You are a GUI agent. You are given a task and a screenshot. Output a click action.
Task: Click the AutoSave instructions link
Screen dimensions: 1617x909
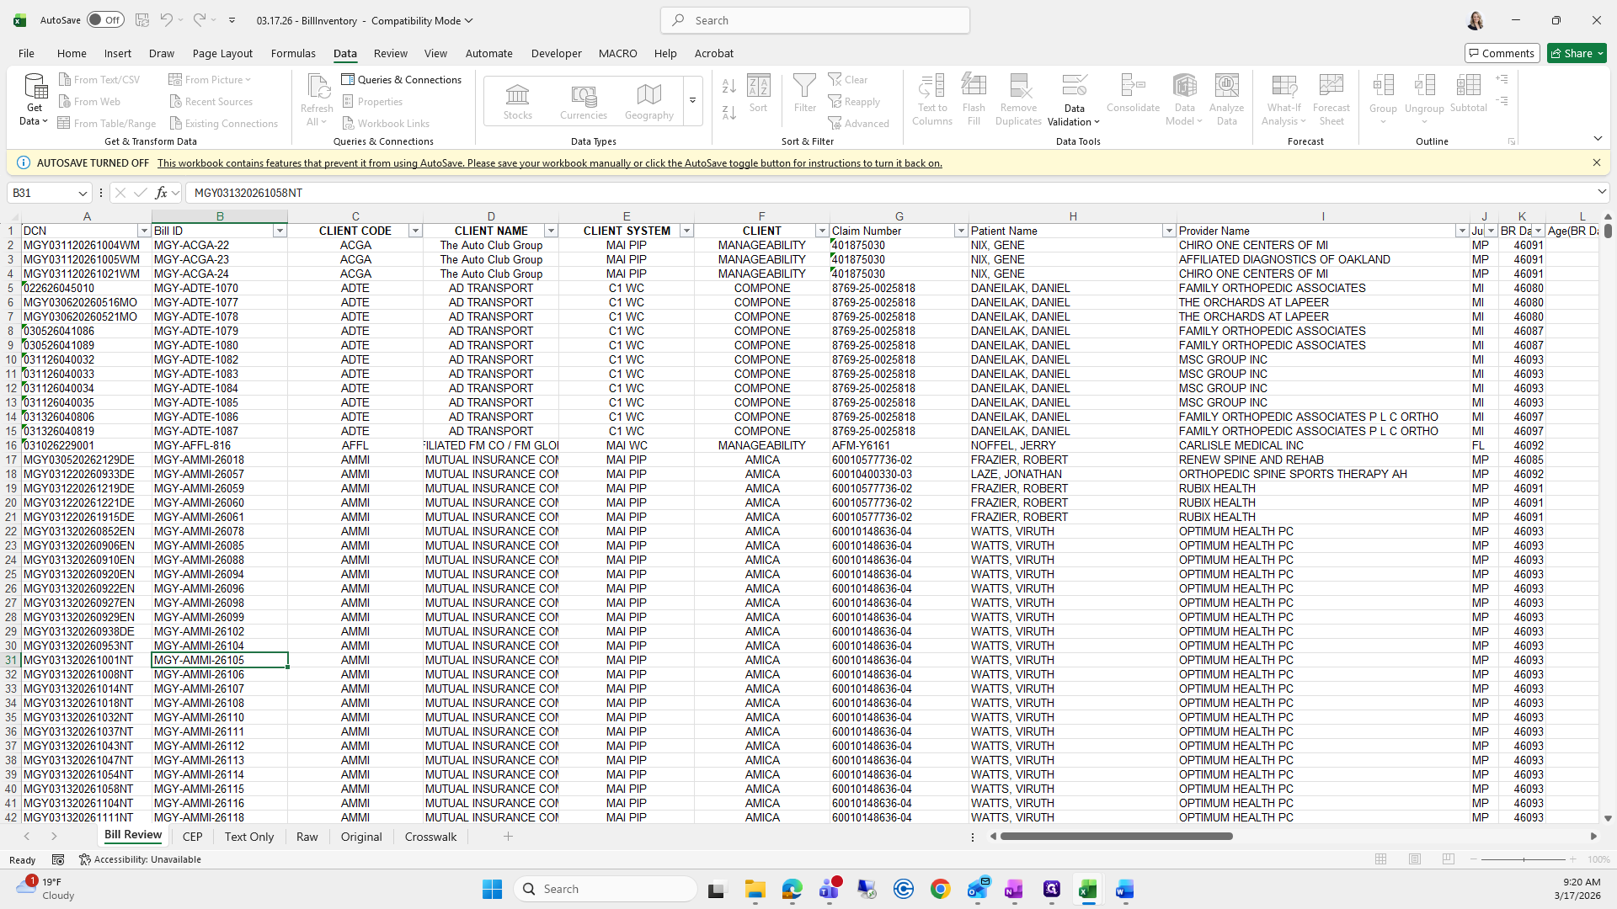549,163
